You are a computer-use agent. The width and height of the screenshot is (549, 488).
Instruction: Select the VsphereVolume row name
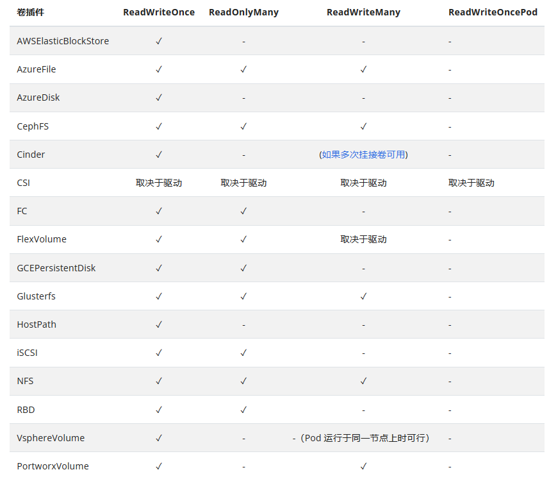pos(51,438)
